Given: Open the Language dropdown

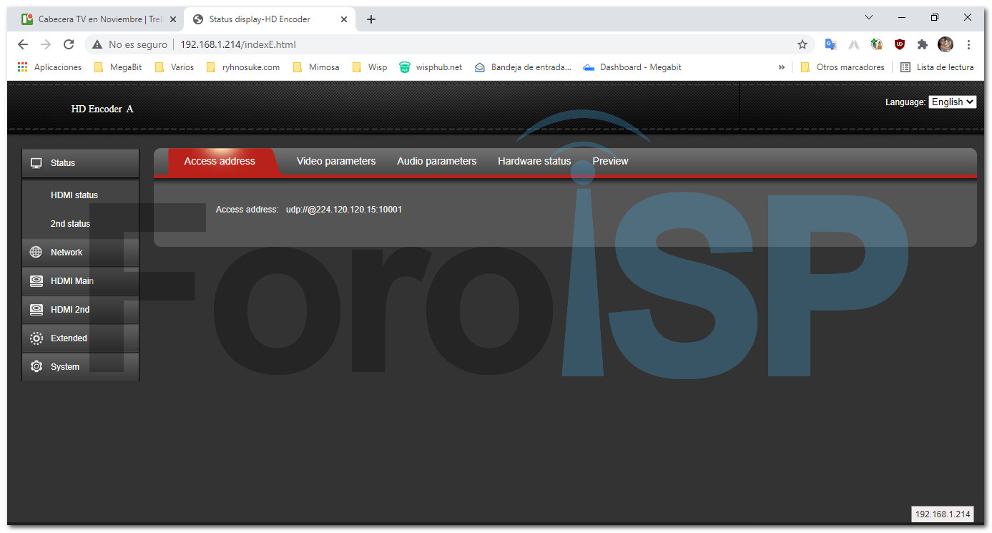Looking at the screenshot, I should coord(952,102).
